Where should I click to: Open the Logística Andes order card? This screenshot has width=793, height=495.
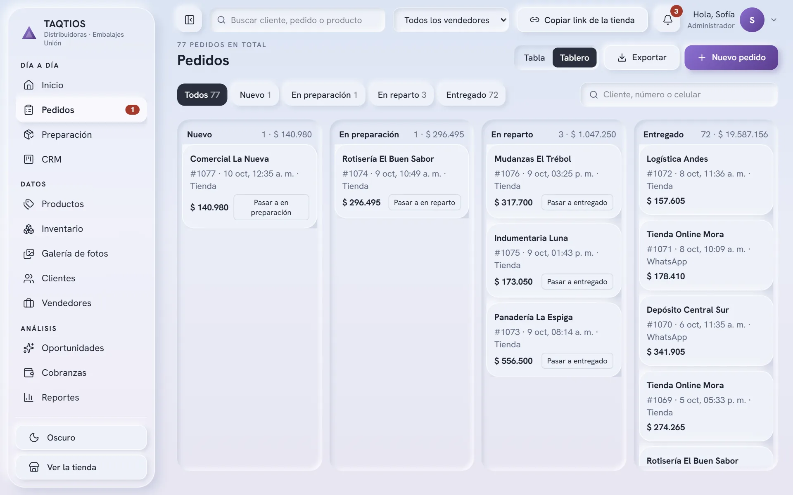(705, 179)
